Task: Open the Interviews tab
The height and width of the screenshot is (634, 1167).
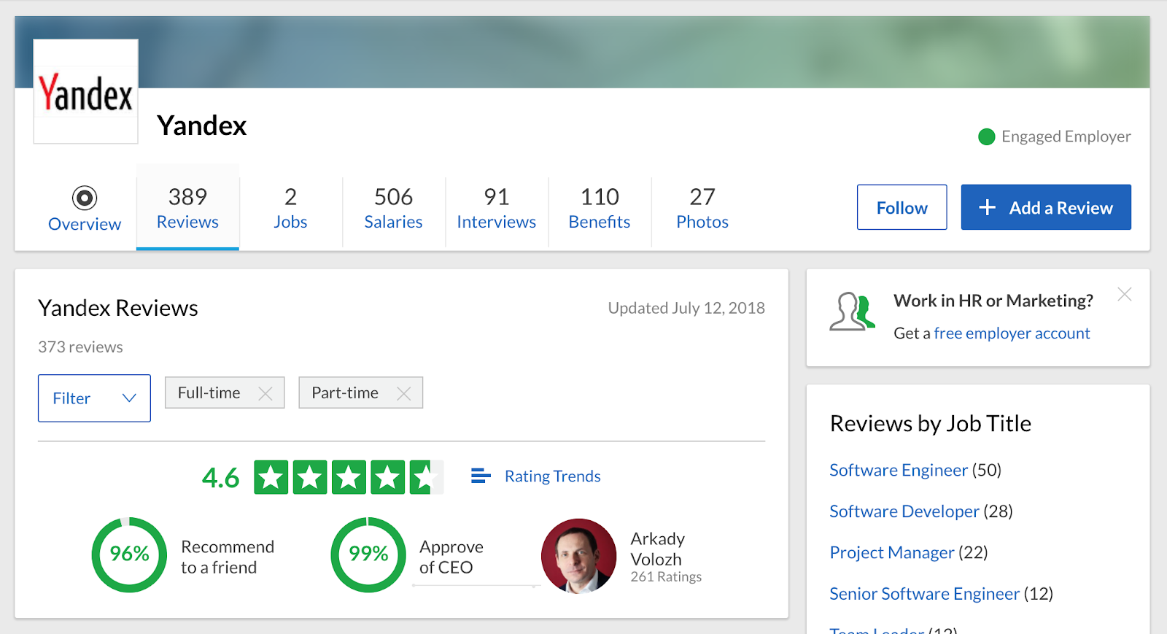Action: (496, 208)
